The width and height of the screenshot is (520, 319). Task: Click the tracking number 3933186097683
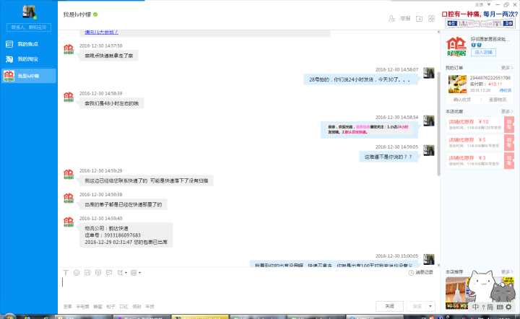pos(122,235)
